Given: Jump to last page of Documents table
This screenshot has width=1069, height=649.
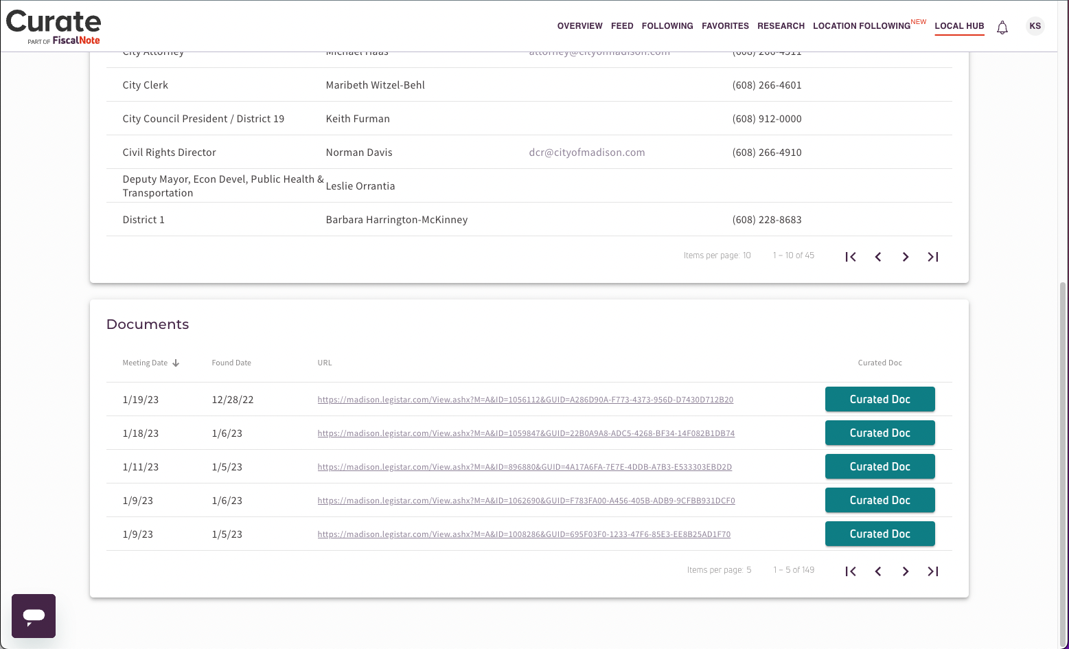Looking at the screenshot, I should coord(933,571).
